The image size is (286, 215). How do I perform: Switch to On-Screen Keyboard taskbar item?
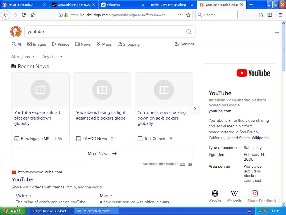pyautogui.click(x=96, y=211)
